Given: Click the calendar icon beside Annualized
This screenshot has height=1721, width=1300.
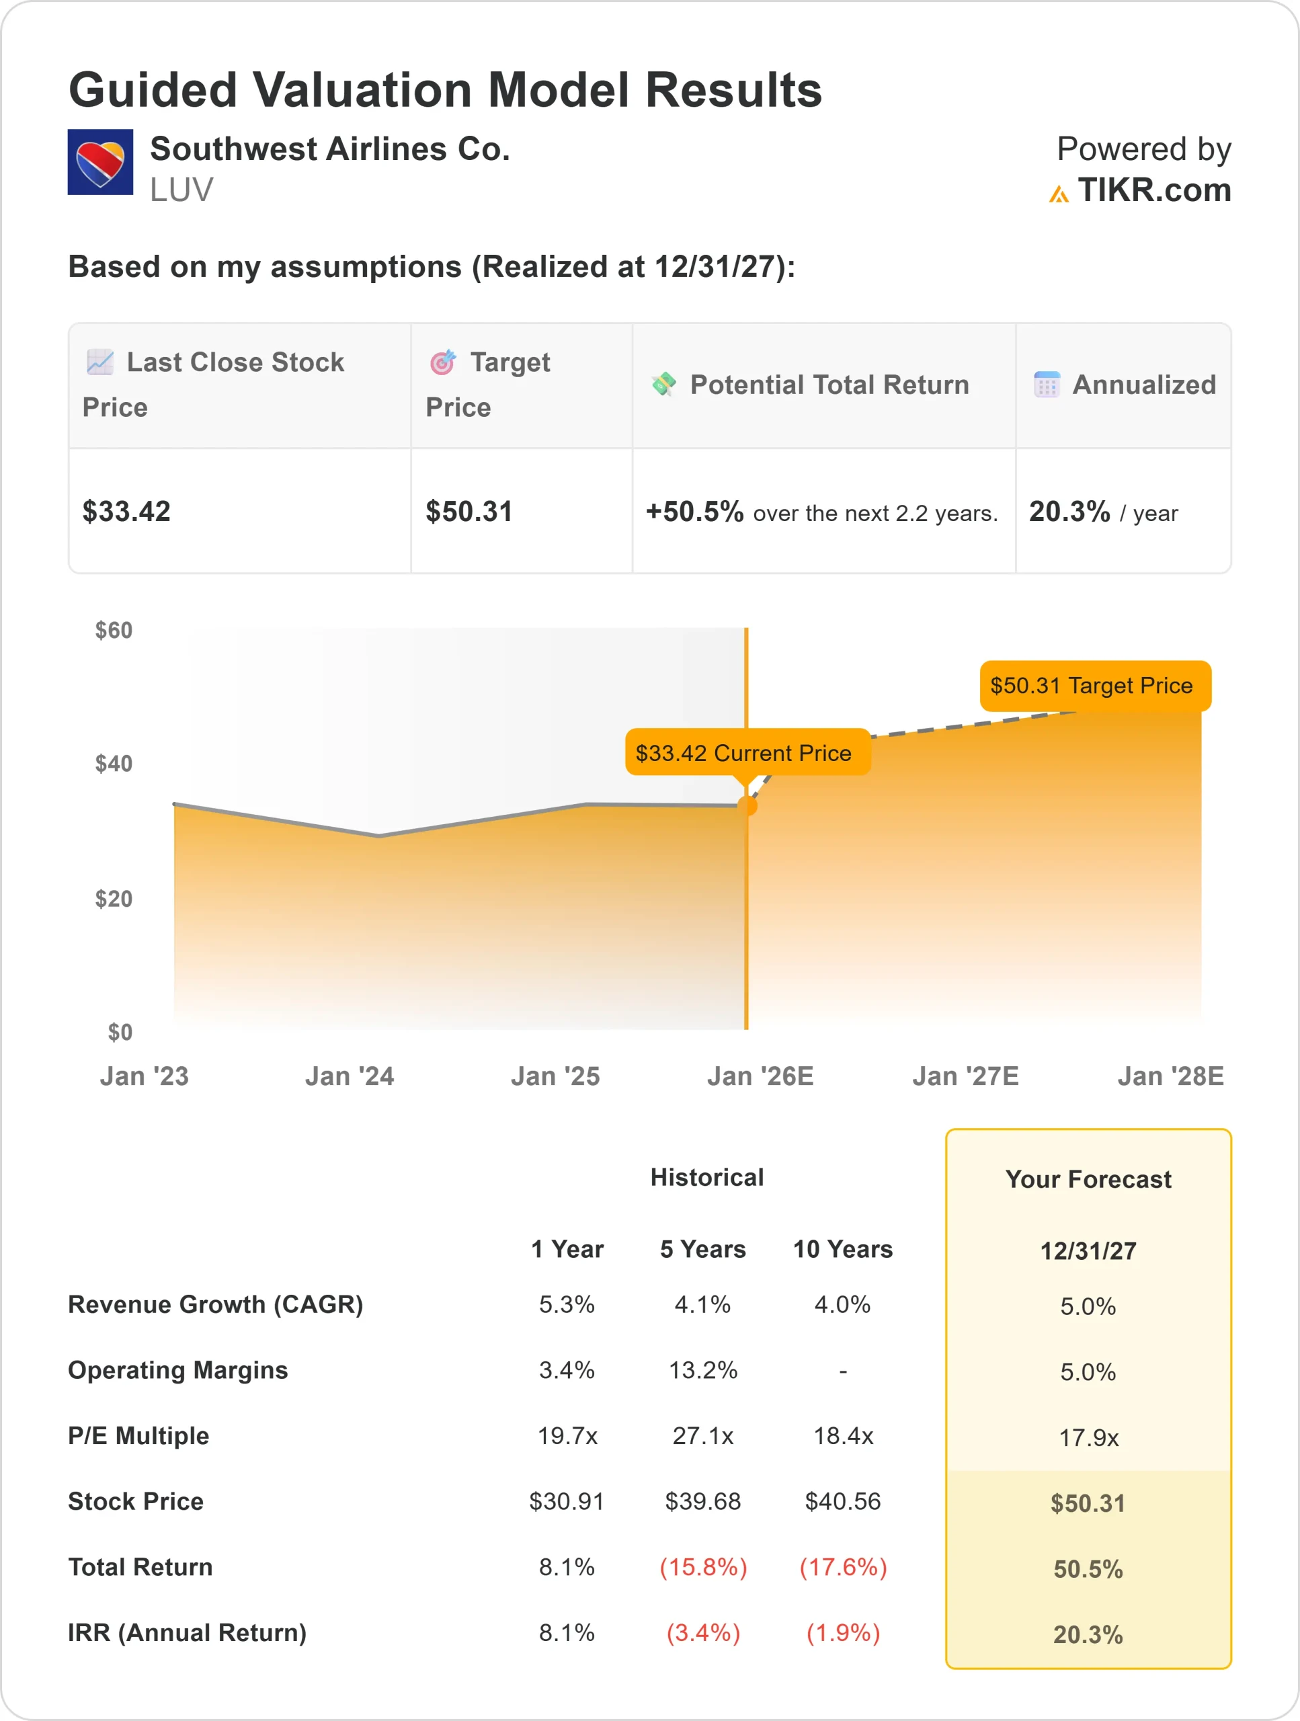Looking at the screenshot, I should click(x=1047, y=384).
